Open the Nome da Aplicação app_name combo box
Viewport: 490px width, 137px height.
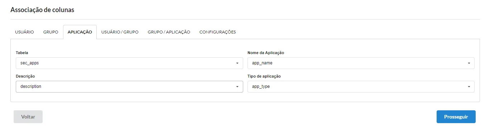pyautogui.click(x=361, y=63)
